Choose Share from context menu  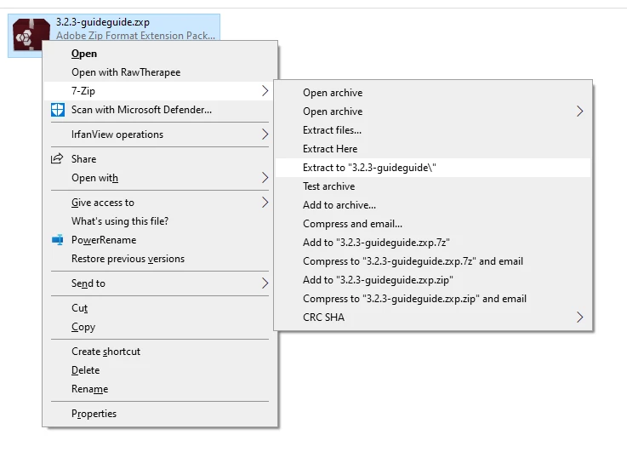coord(160,159)
